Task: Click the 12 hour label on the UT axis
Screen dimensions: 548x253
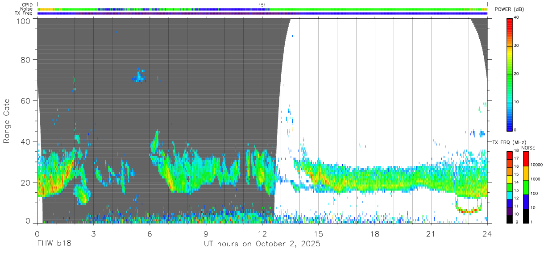Action: 262,233
